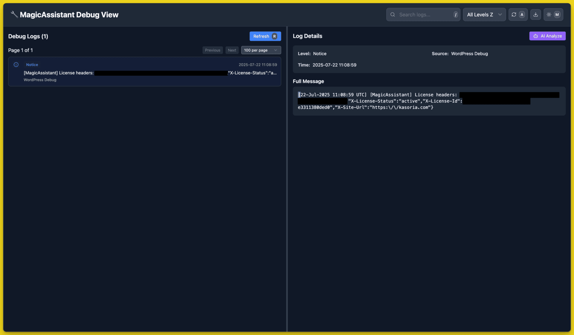Image resolution: width=574 pixels, height=335 pixels.
Task: Click the Level: Notice detail field
Action: 312,54
